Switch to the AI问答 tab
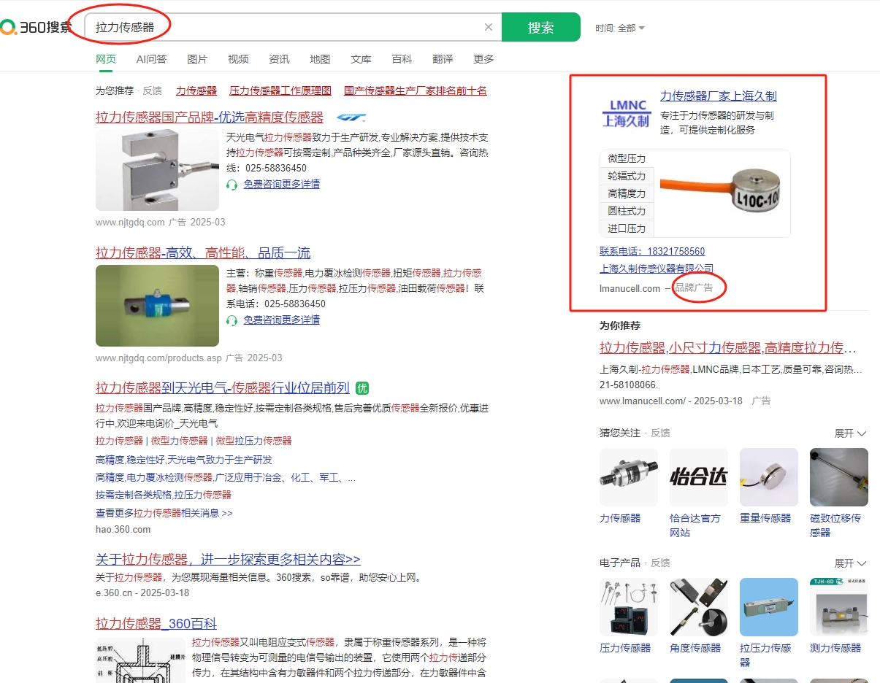This screenshot has width=880, height=683. [x=151, y=59]
